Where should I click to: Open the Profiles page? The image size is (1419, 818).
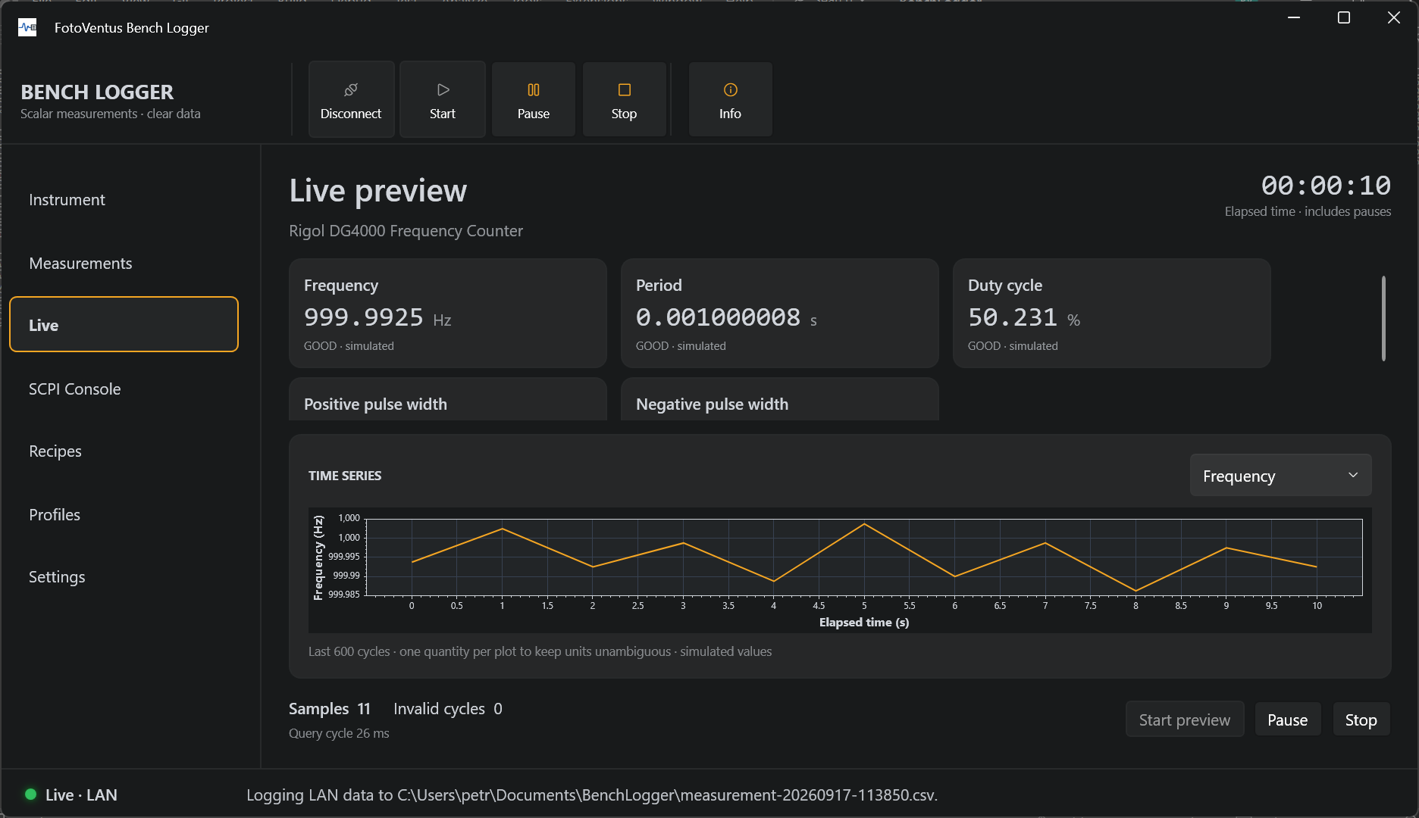[x=124, y=515]
